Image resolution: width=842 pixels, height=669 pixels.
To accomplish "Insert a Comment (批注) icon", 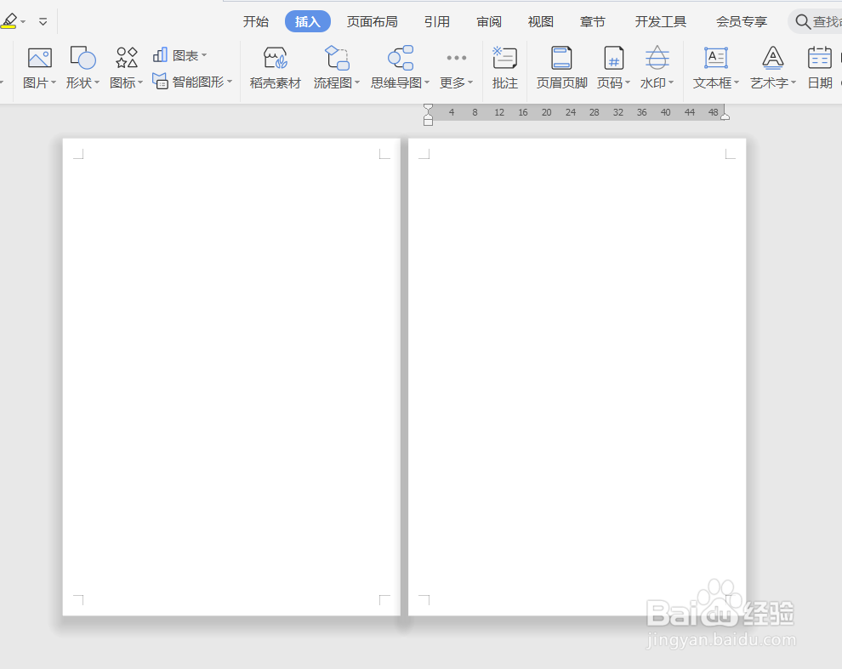I will point(504,58).
